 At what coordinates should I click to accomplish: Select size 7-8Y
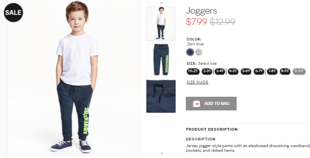[x=272, y=71]
